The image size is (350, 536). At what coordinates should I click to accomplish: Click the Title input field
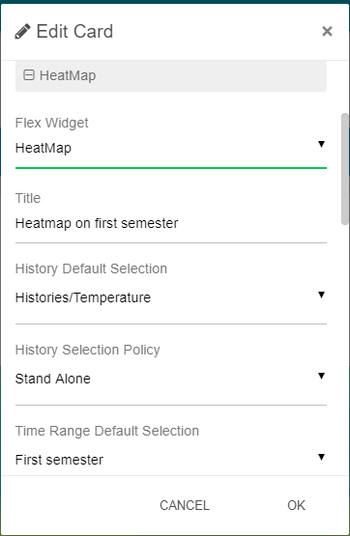point(171,223)
